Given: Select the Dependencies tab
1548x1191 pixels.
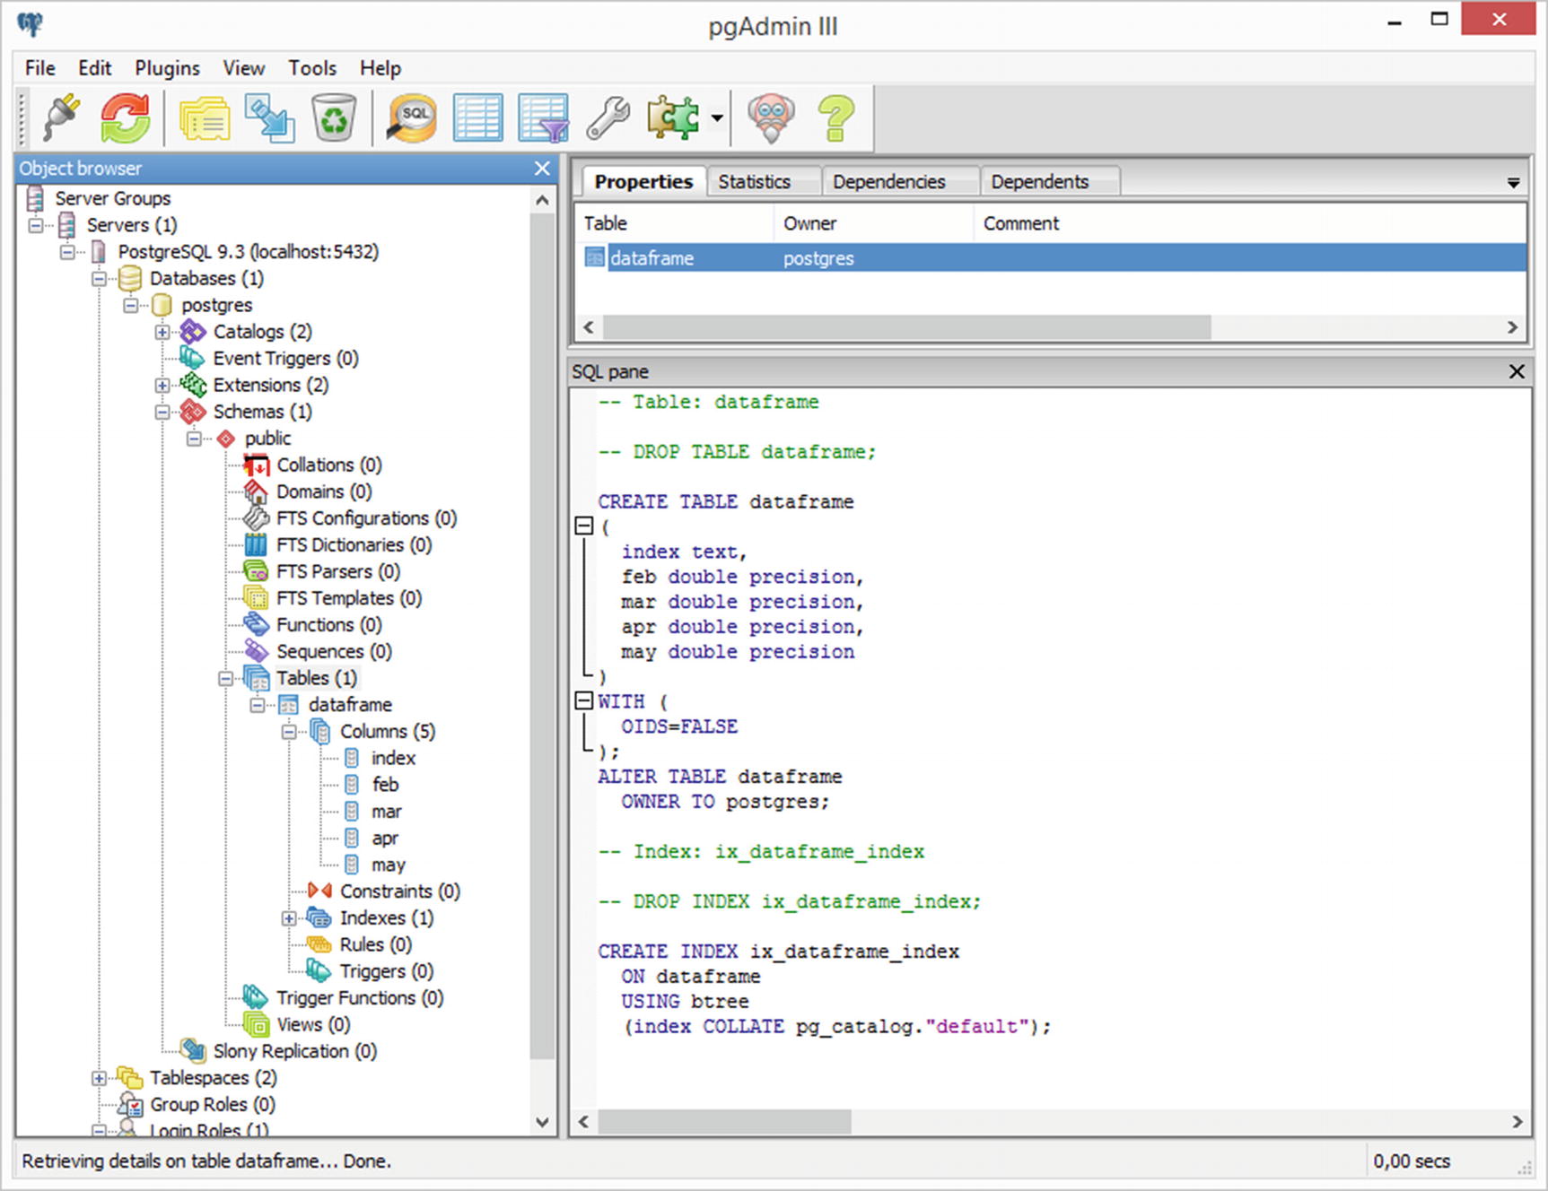Looking at the screenshot, I should (888, 182).
